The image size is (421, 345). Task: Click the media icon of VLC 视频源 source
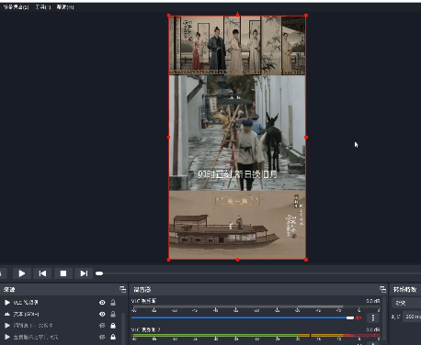click(7, 303)
